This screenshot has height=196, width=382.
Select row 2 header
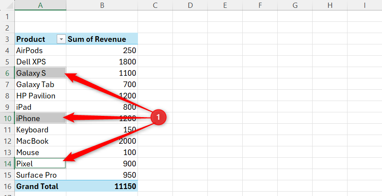point(7,28)
